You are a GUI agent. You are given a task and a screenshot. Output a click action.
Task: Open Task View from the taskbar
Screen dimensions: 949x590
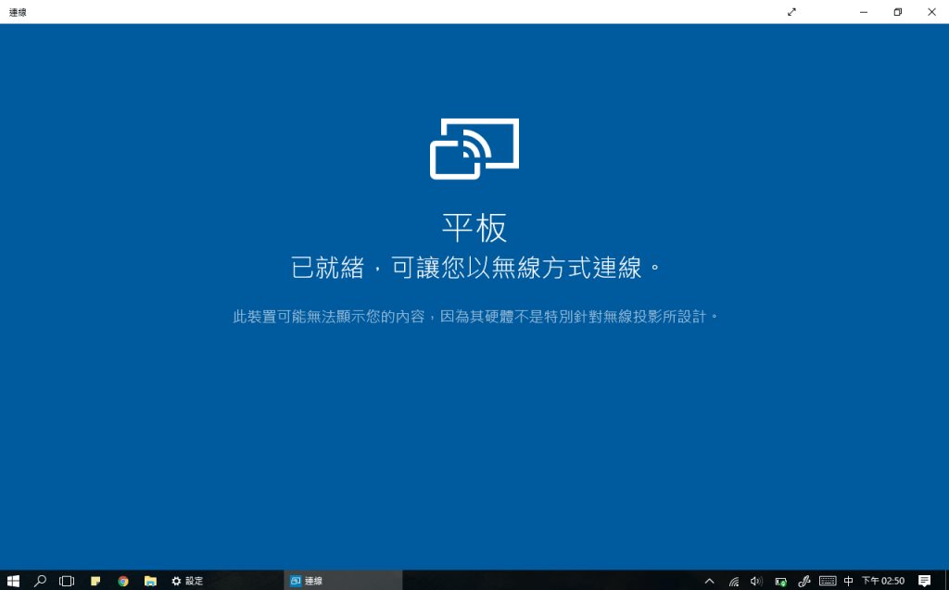67,581
